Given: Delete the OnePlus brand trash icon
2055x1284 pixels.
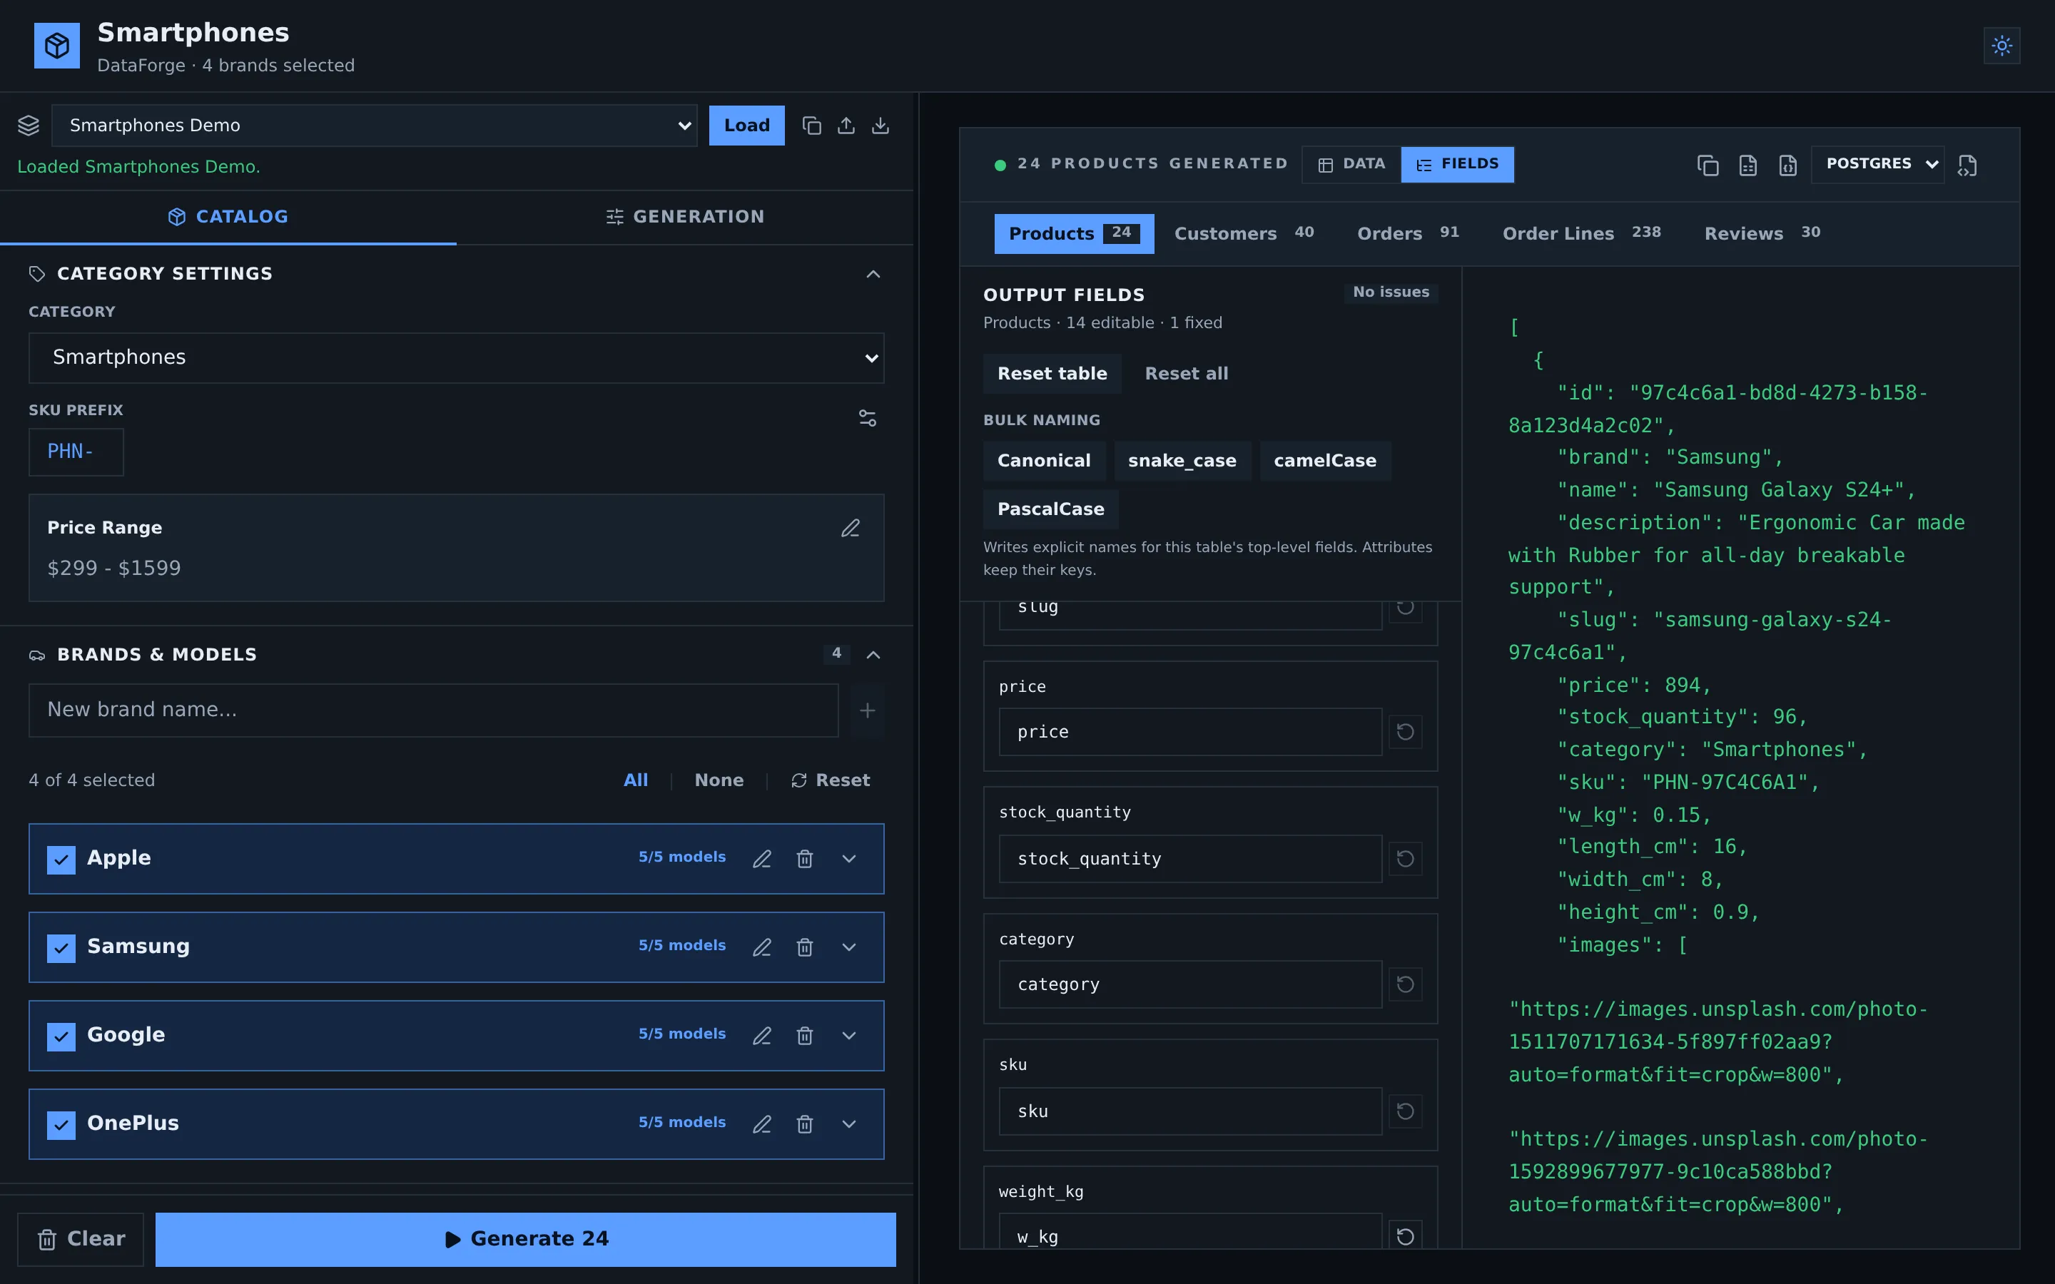Looking at the screenshot, I should click(805, 1123).
